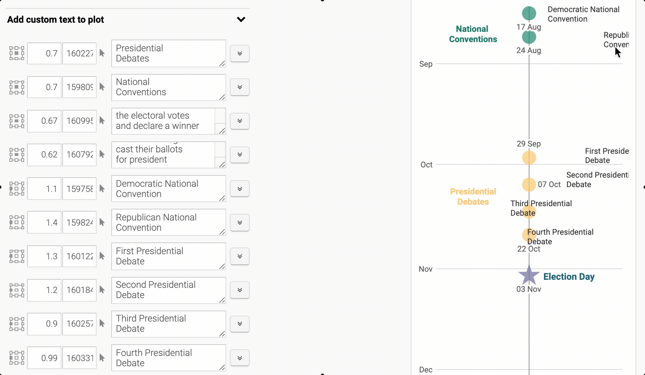The width and height of the screenshot is (645, 375).
Task: Click the Election Day star marker on the timeline
Action: tap(528, 275)
